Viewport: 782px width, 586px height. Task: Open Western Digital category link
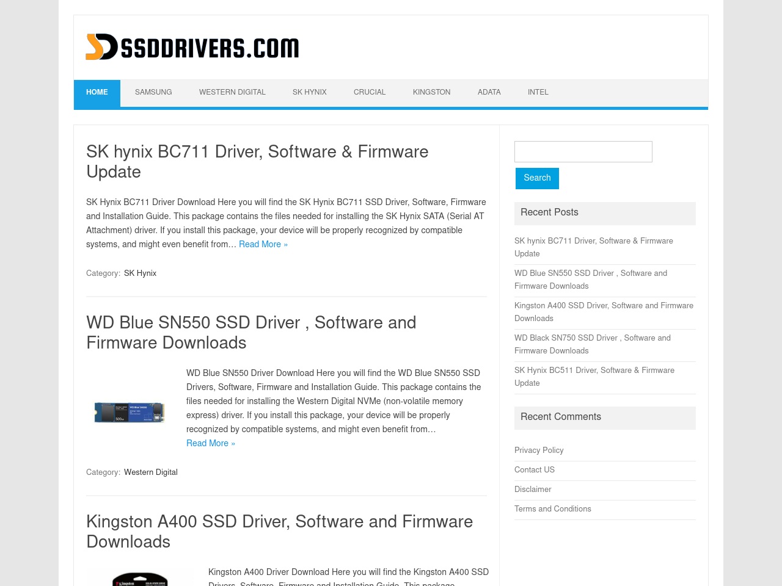tap(151, 472)
